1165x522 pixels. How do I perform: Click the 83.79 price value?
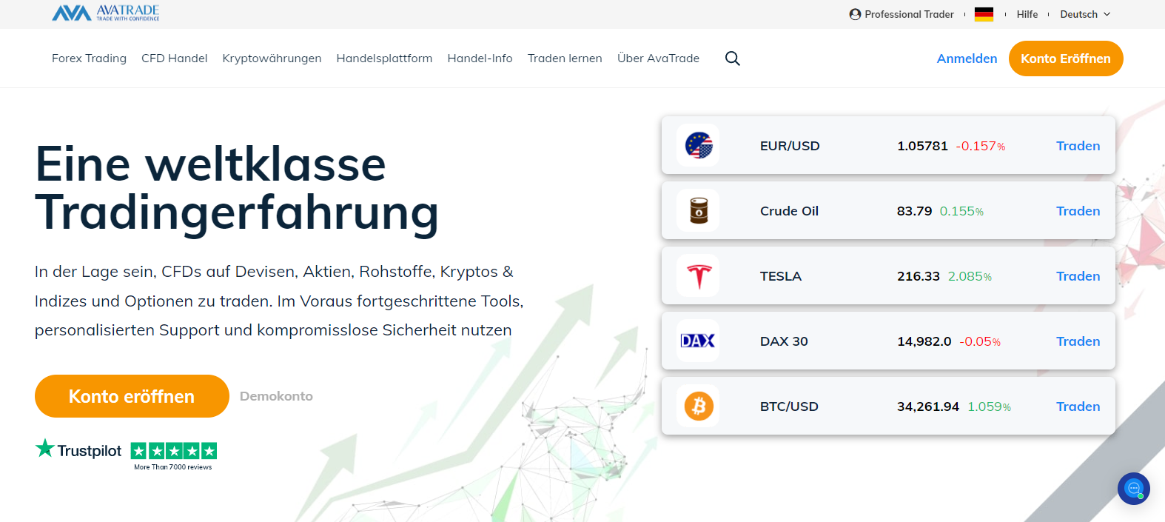pyautogui.click(x=914, y=211)
